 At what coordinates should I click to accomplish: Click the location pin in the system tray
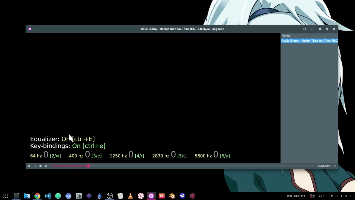point(332,196)
